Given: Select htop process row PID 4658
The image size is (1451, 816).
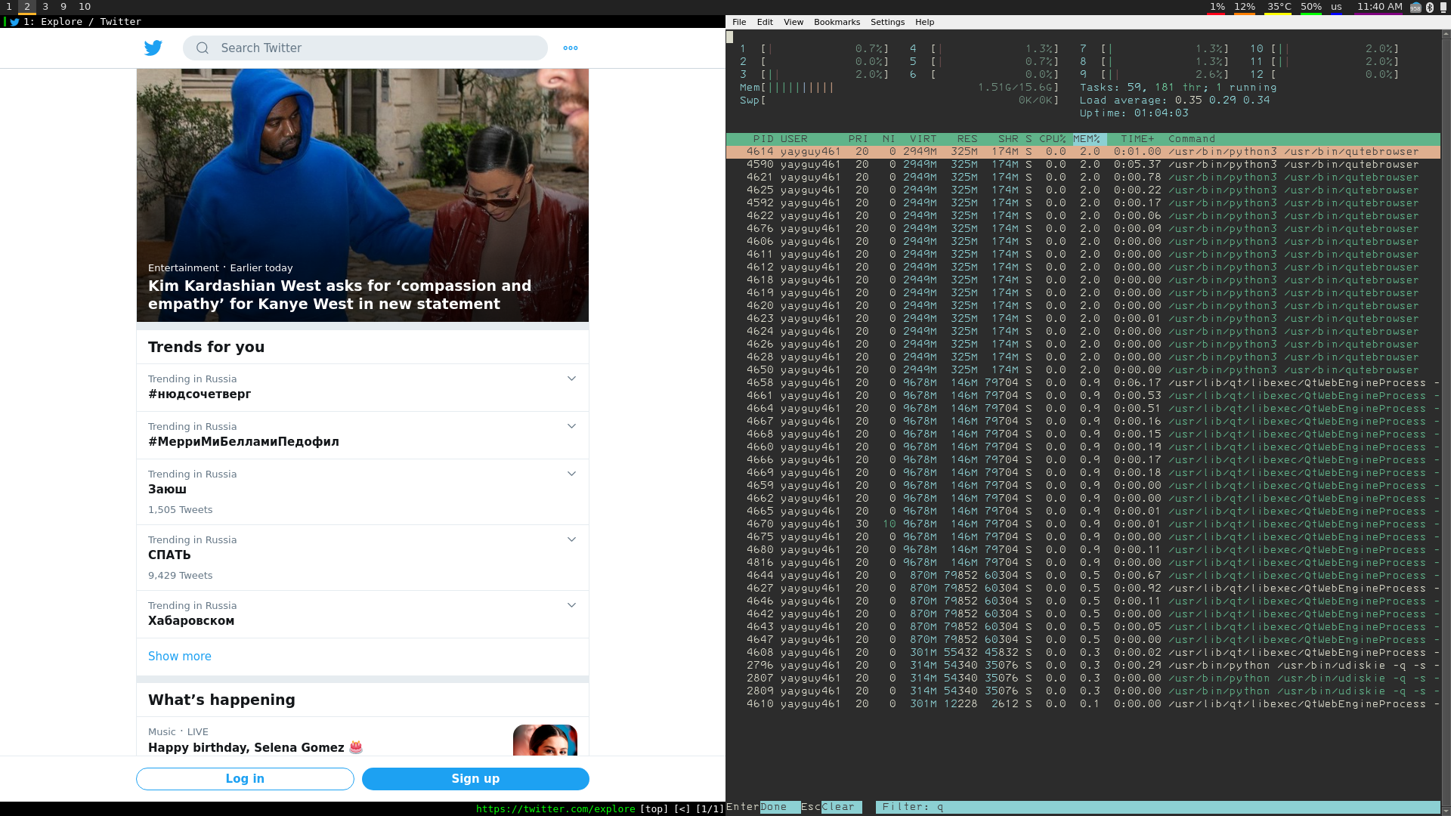Looking at the screenshot, I should click(1083, 383).
